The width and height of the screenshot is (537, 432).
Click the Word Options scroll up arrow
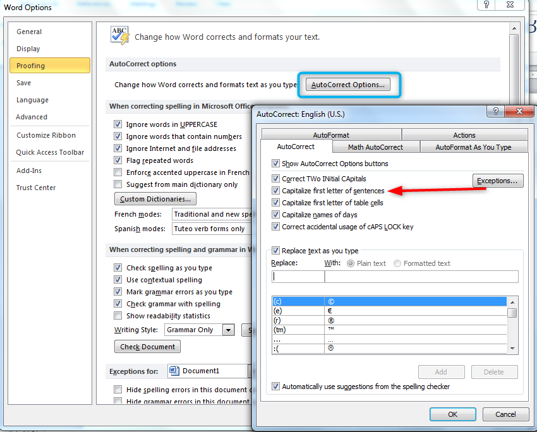point(514,28)
